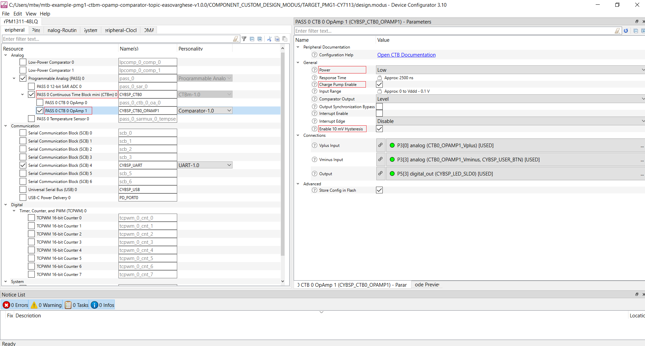
Task: Collapse the Digital resource group
Action: 6,205
